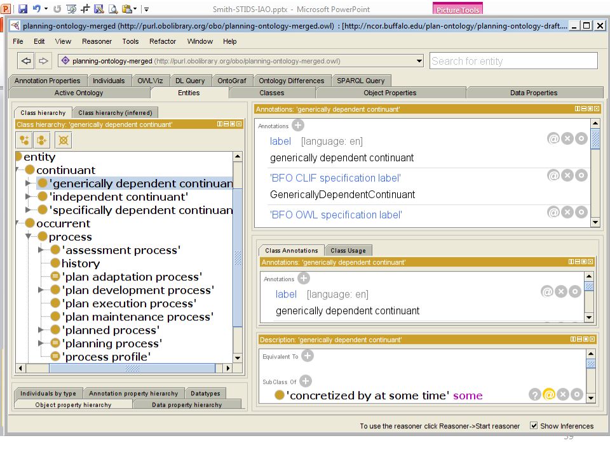Switch to the SPARQL Query tab

(x=361, y=81)
